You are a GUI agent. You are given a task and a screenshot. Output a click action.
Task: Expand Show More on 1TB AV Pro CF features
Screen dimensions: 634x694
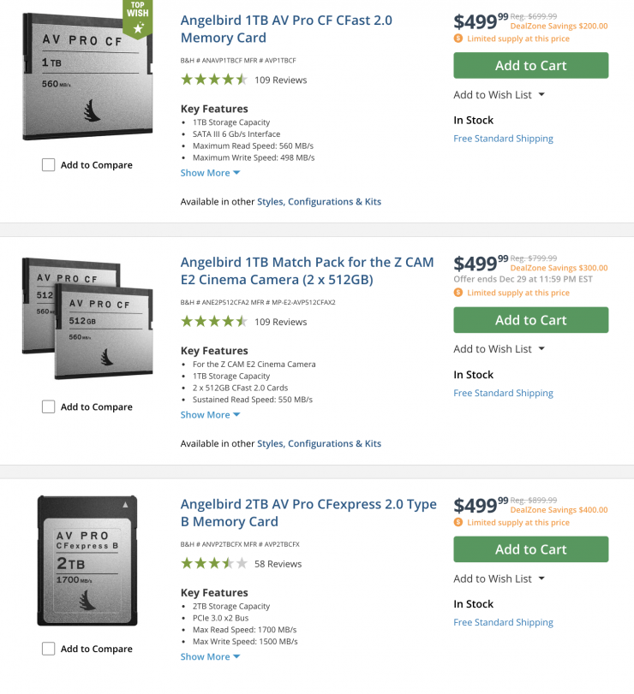tap(210, 173)
